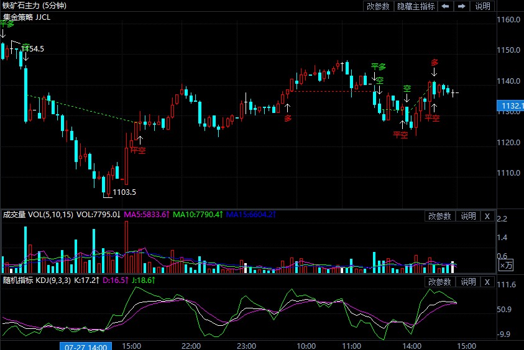
Task: Click the 成交量 VOL(5,10,15) indicator label
Action: (37, 215)
